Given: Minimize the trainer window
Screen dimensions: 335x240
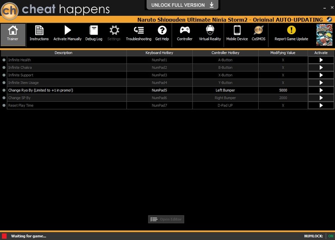Looking at the screenshot, I should (324, 8).
